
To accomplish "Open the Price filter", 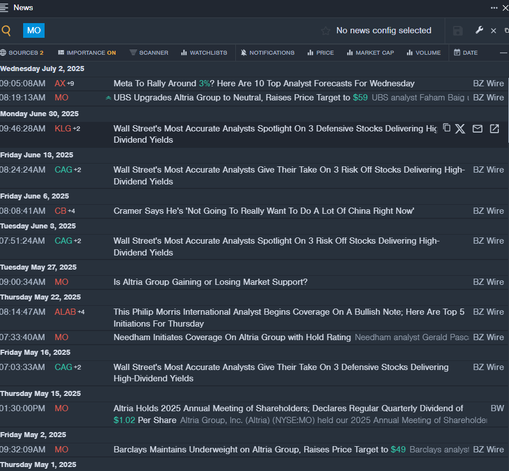I will point(321,53).
